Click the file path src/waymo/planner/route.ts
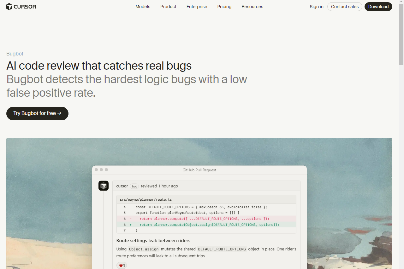404x269 pixels. pyautogui.click(x=146, y=199)
